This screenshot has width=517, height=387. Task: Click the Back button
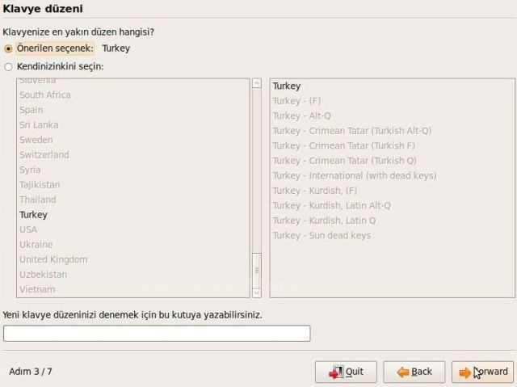(414, 372)
